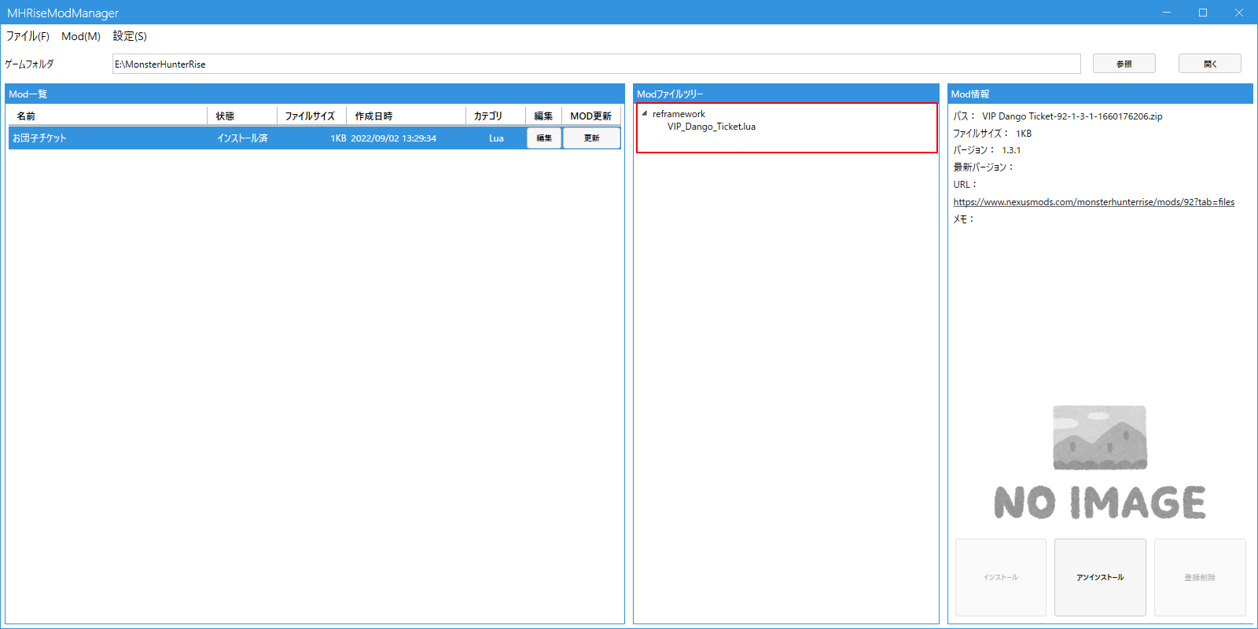Click the game folder path field

[596, 64]
